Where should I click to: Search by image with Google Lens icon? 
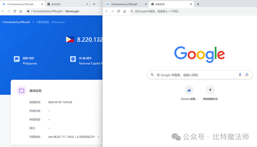point(247,75)
